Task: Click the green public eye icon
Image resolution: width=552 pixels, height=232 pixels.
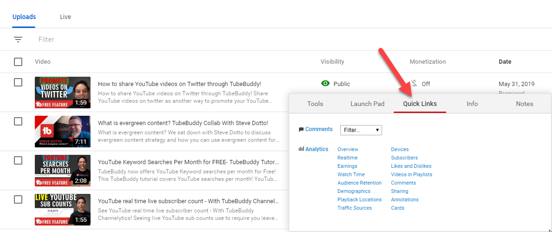Action: [x=325, y=84]
